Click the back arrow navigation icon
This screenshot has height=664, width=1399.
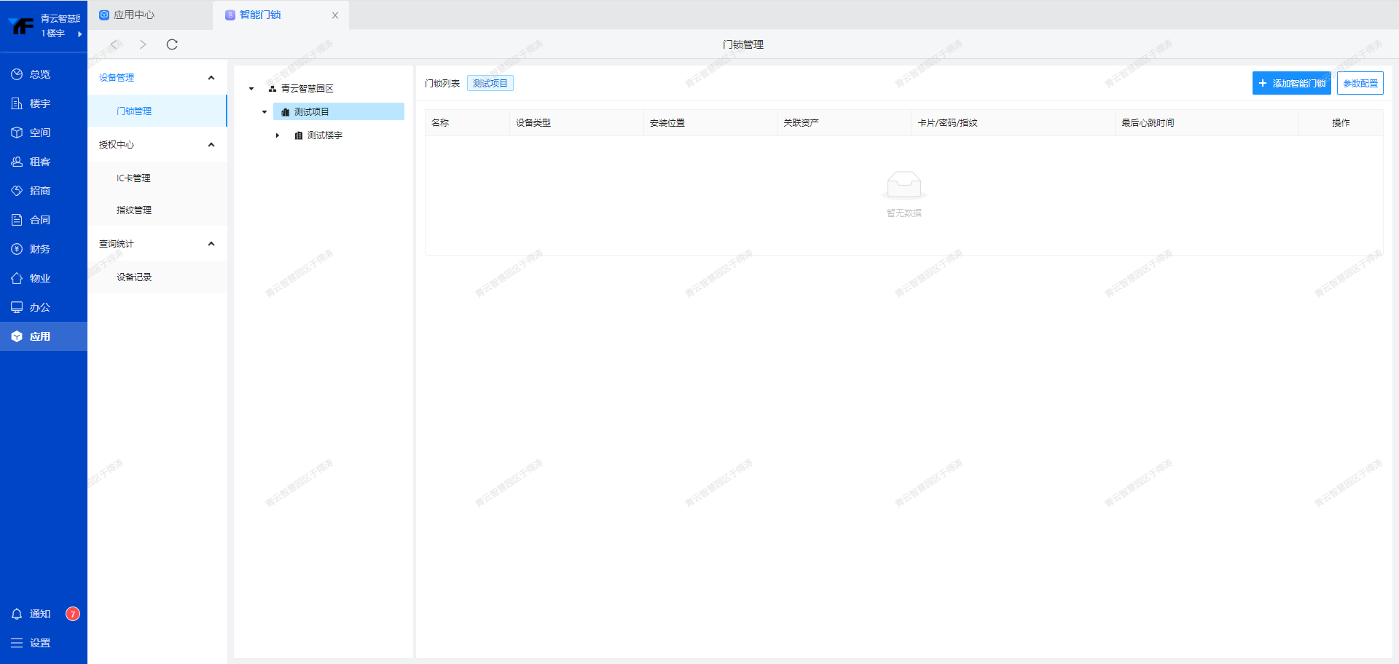click(x=114, y=44)
